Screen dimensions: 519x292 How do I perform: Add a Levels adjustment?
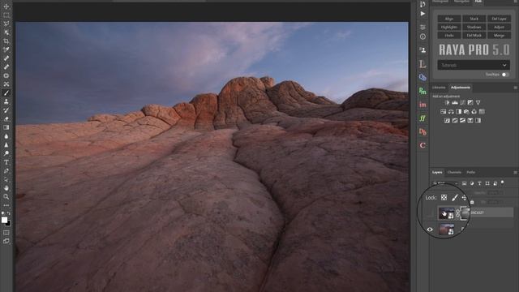click(x=455, y=103)
